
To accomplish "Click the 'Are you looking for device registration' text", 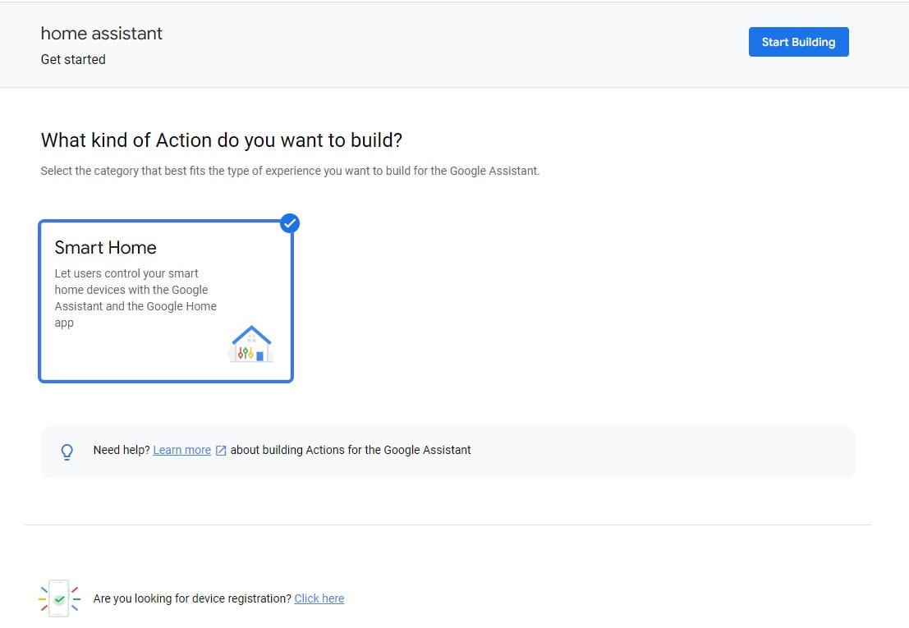I will pos(192,598).
